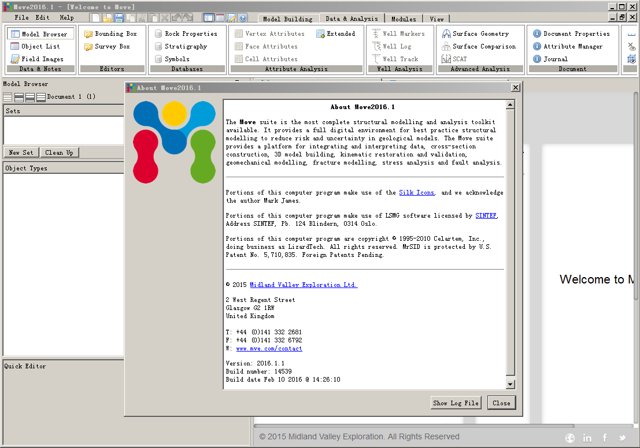Viewport: 640px width, 448px height.
Task: Click the Object Types column header
Action: [x=64, y=169]
